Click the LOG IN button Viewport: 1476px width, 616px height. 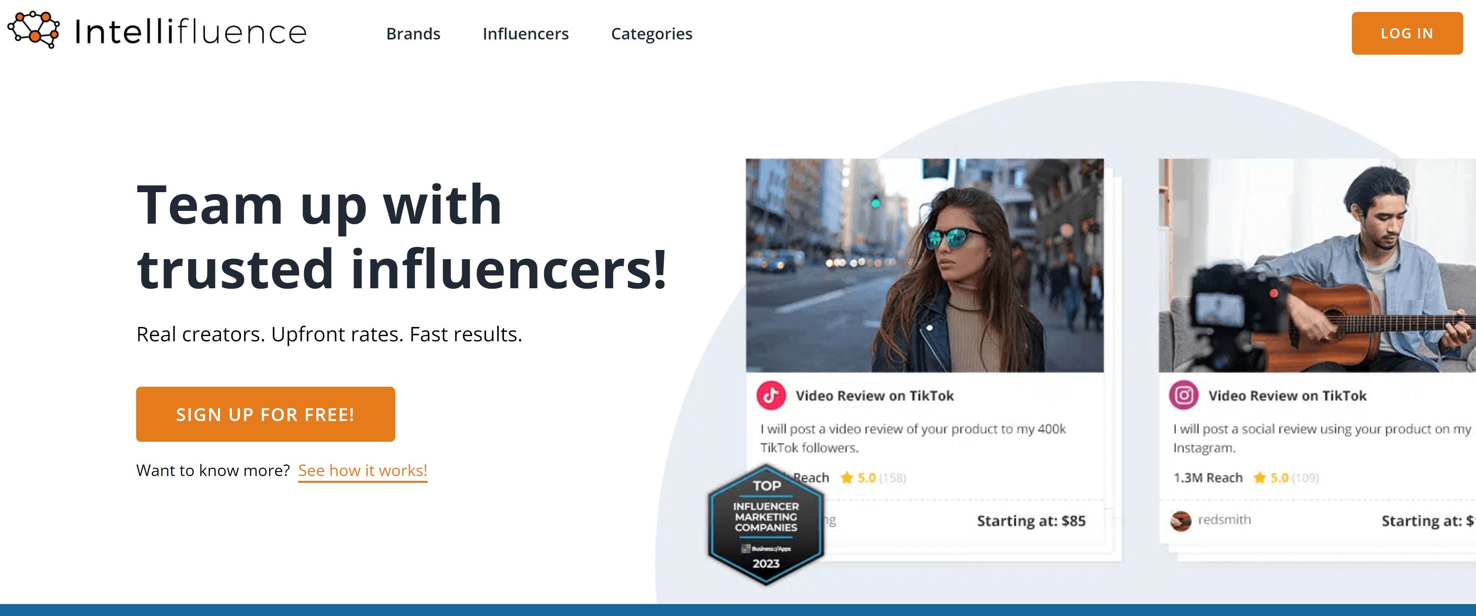1407,33
